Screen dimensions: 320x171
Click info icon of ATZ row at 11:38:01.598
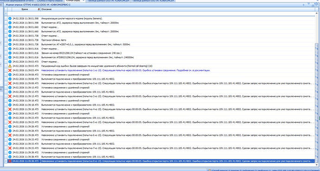pyautogui.click(x=10, y=23)
